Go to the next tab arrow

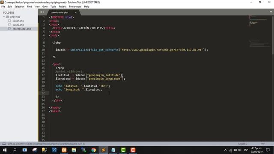tap(44, 12)
